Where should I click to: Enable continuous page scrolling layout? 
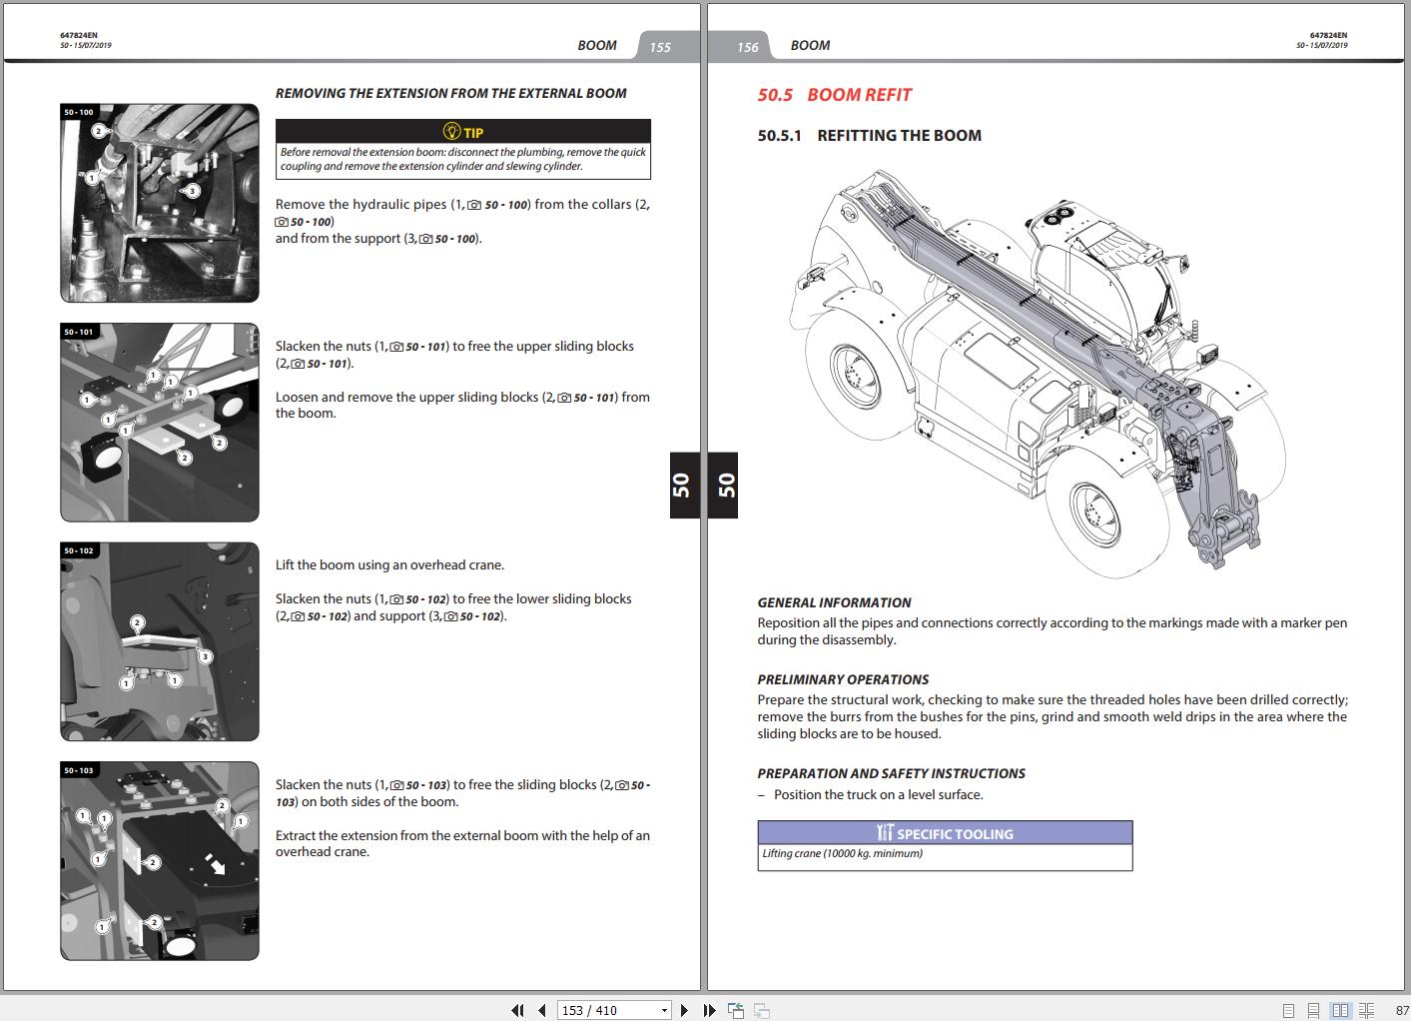tap(1314, 1010)
